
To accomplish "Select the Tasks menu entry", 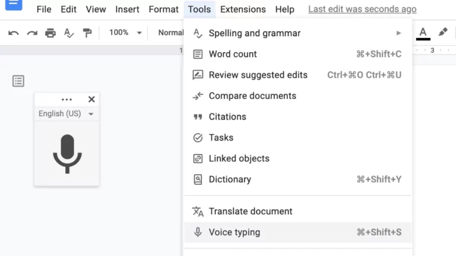I will (x=298, y=137).
